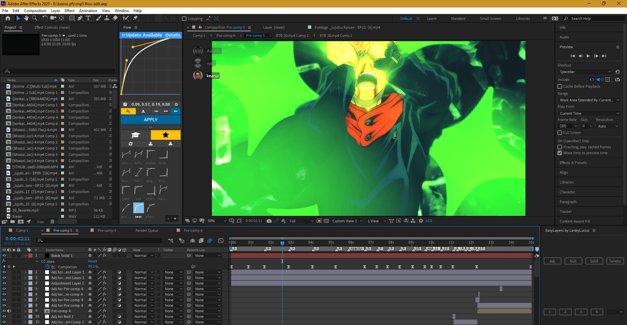Click the EasyLayers Twixtor button
Viewport: 627px width, 325px height.
(x=615, y=261)
